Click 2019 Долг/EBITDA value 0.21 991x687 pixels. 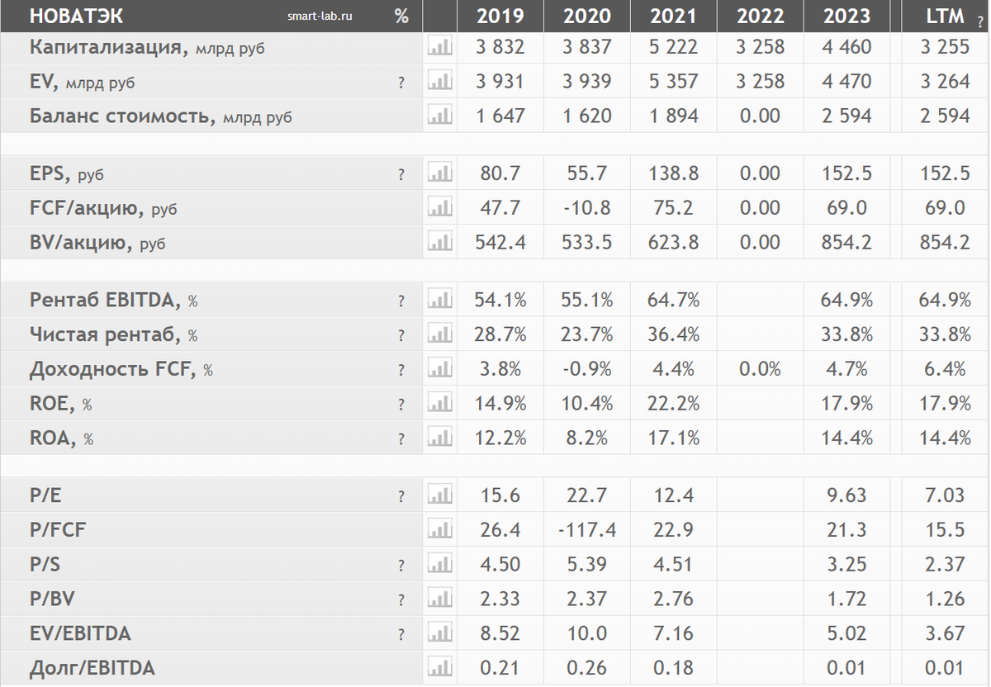click(x=500, y=668)
